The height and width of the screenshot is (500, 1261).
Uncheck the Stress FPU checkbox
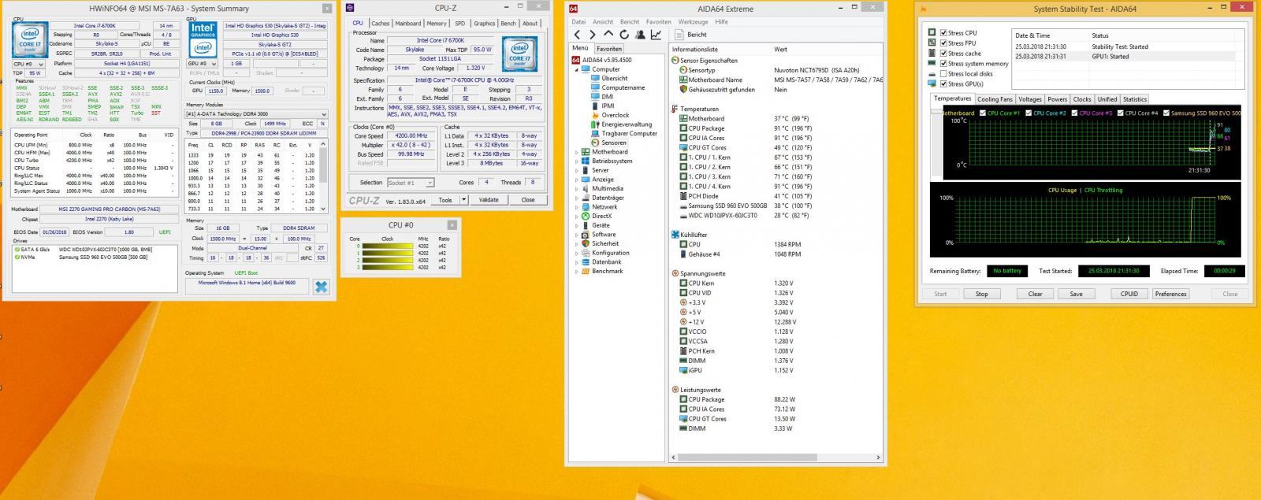(943, 43)
